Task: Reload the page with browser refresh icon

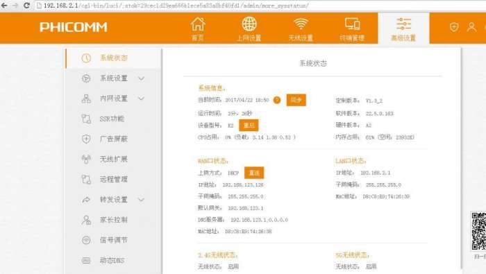Action: point(26,6)
